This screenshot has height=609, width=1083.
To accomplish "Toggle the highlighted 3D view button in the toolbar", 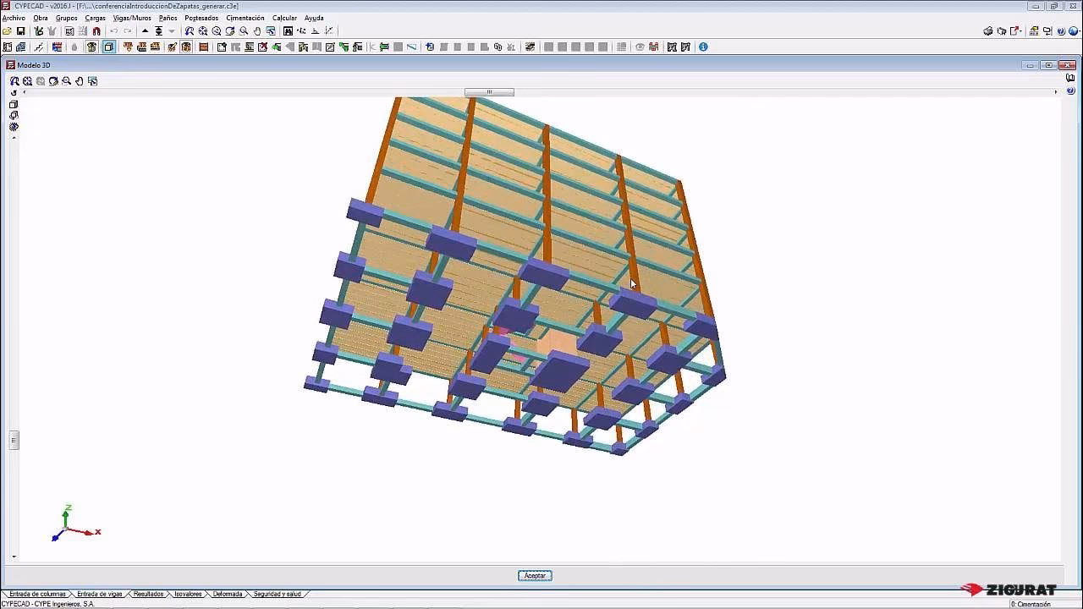I will click(x=109, y=47).
